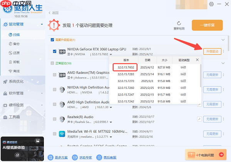Click 无需更新 for Realtek(R) Audio
Image resolution: width=231 pixels, height=162 pixels.
(x=212, y=119)
